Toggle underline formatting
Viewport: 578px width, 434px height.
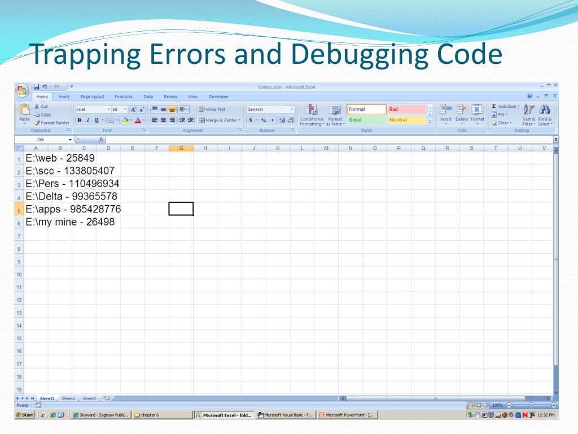coord(97,120)
